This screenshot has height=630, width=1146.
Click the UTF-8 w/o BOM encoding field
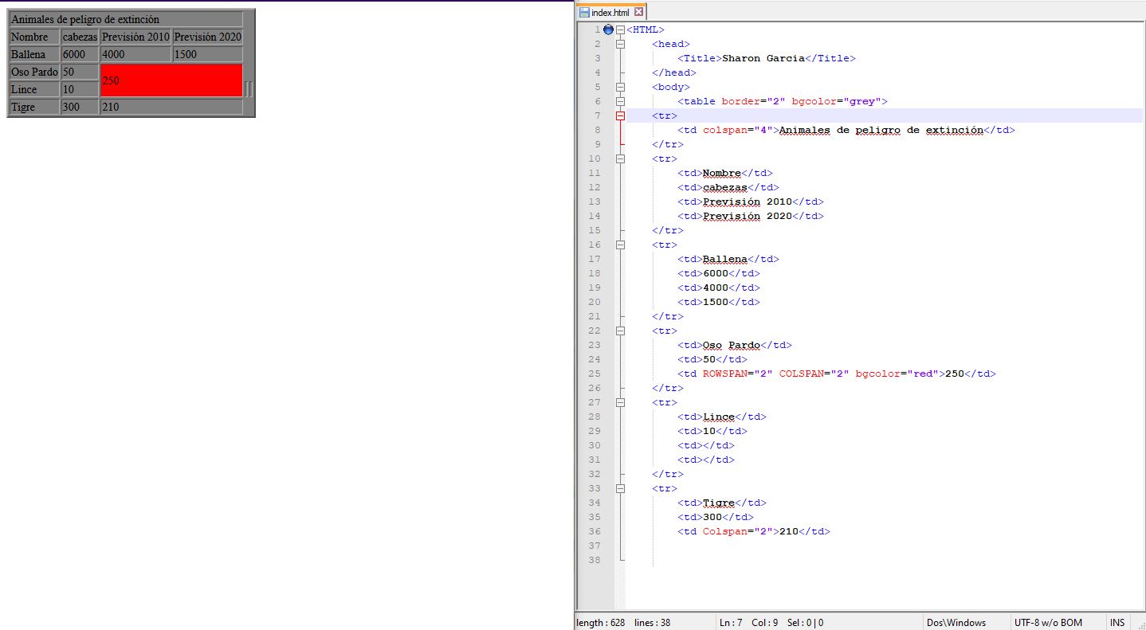coord(1048,623)
